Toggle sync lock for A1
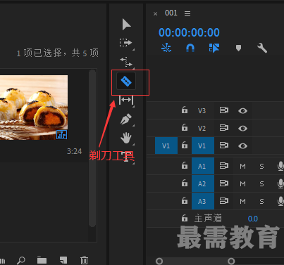Image resolution: width=284 pixels, height=265 pixels. click(224, 166)
